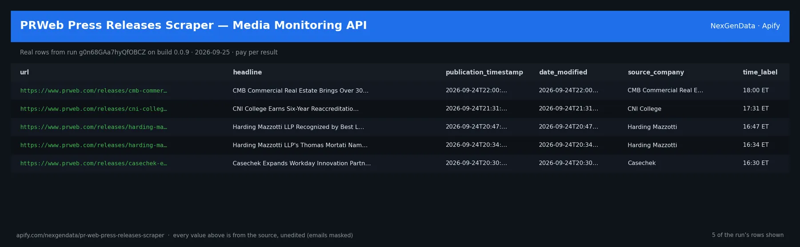Click time label 16:47 ET
The image size is (800, 247).
click(756, 127)
